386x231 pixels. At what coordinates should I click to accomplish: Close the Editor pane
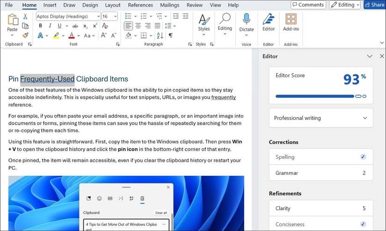[x=382, y=56]
